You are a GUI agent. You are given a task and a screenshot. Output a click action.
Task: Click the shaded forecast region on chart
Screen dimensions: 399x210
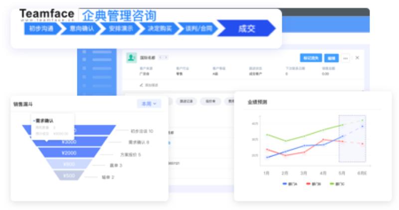tap(352, 139)
